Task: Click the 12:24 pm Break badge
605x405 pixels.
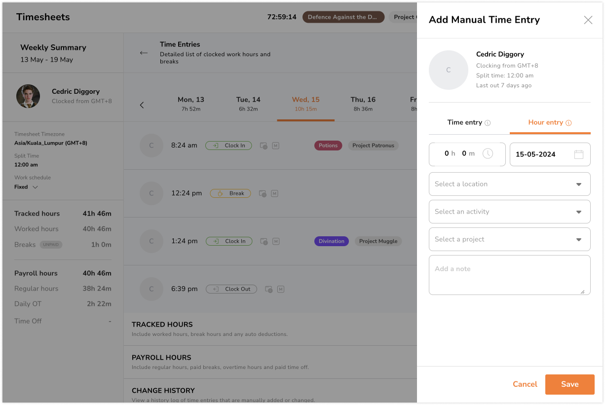Action: (x=230, y=193)
